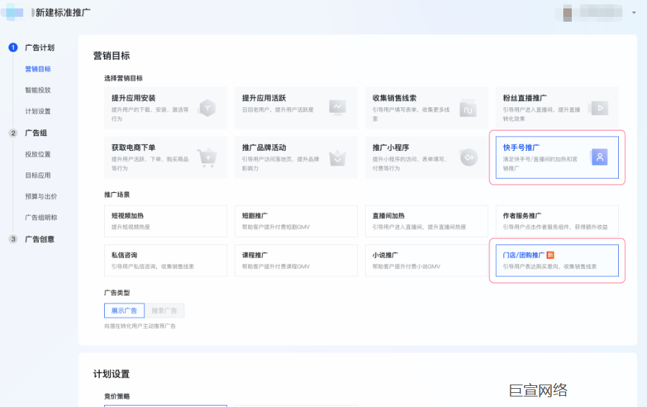Click the mini-program link icon on 推广小程序

(x=469, y=158)
